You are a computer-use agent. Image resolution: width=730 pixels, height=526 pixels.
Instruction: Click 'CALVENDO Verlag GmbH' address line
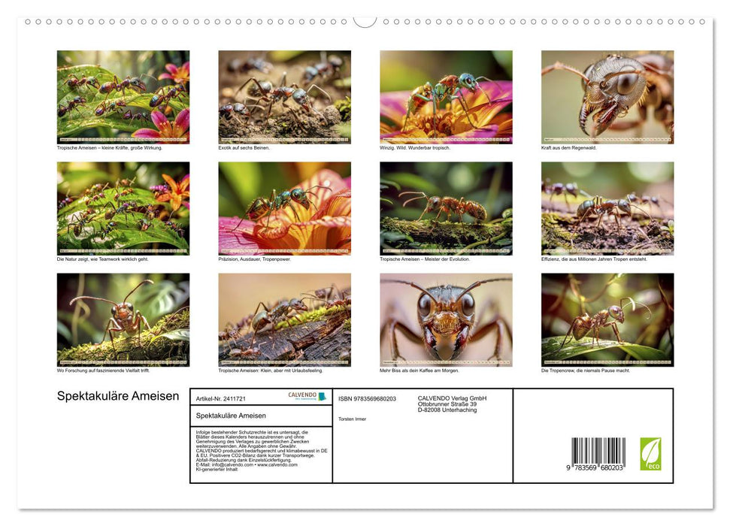452,398
